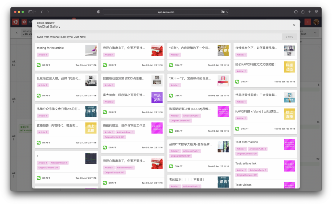
Task: Click 'Article: 2' tag under 喜大普奔
Action: pos(109,102)
